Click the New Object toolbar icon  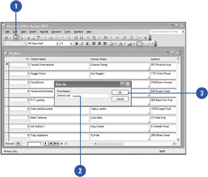[137, 37]
